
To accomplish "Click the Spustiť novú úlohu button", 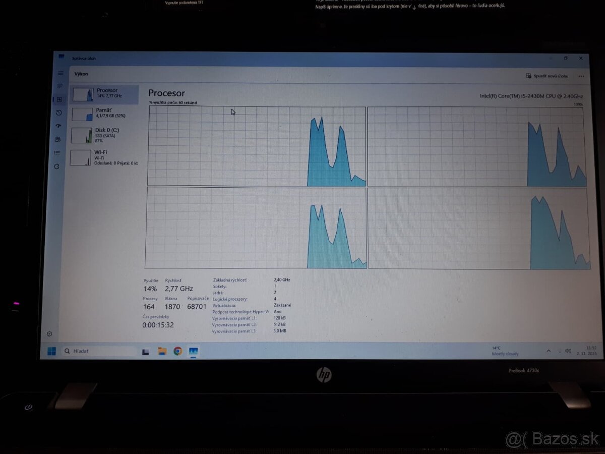I will click(546, 75).
